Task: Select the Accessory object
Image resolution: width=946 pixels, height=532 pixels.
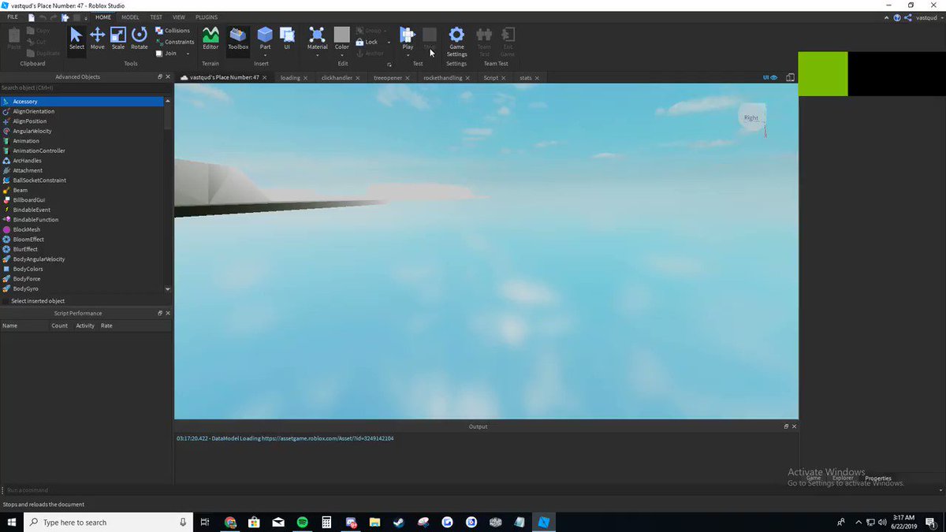Action: tap(82, 102)
